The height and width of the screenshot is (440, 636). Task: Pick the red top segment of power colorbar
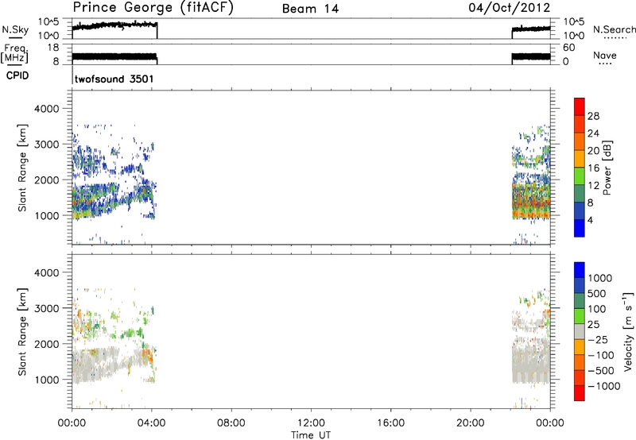(580, 107)
